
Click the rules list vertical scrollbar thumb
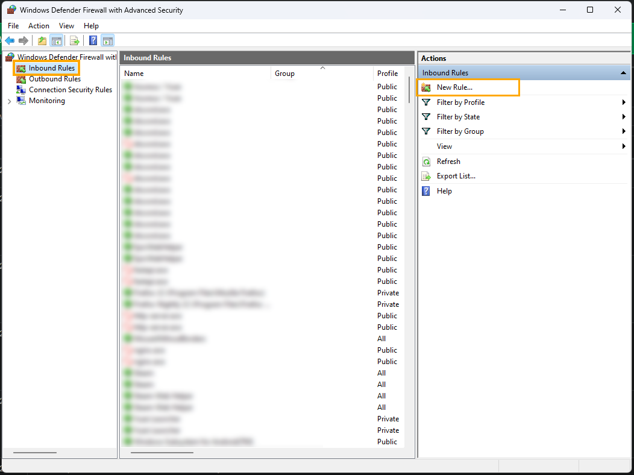pyautogui.click(x=409, y=90)
